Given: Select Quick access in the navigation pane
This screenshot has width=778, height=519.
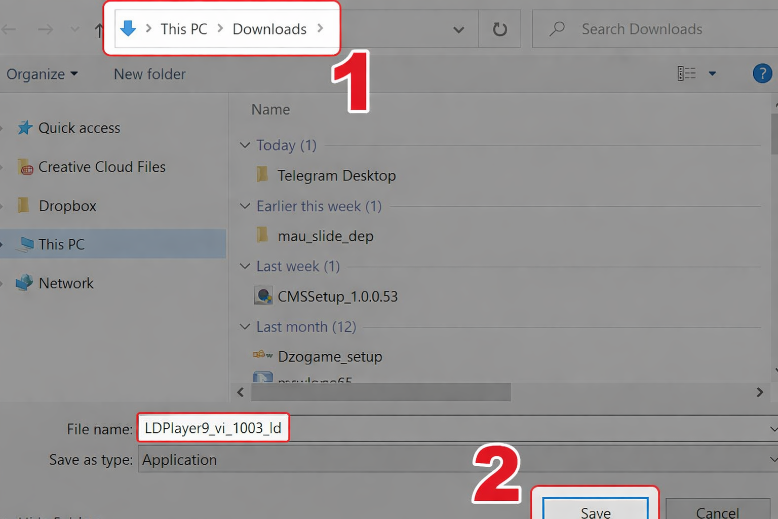Looking at the screenshot, I should point(79,128).
